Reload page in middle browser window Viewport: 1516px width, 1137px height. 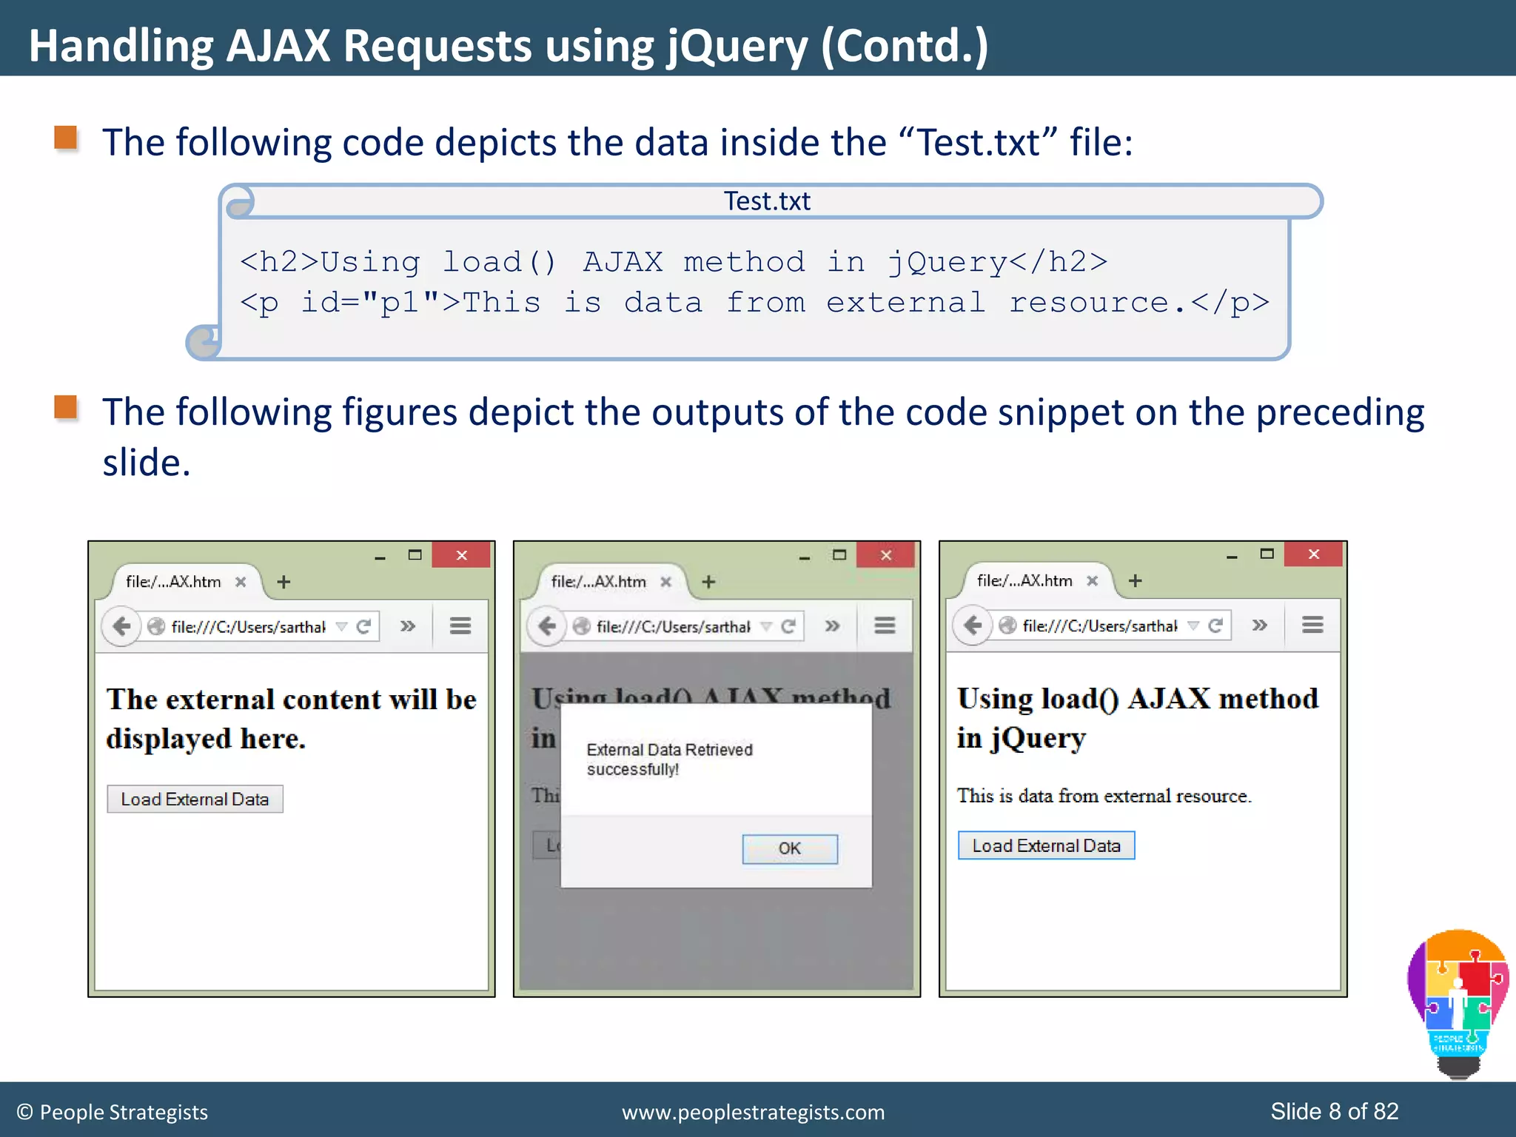[x=788, y=627]
